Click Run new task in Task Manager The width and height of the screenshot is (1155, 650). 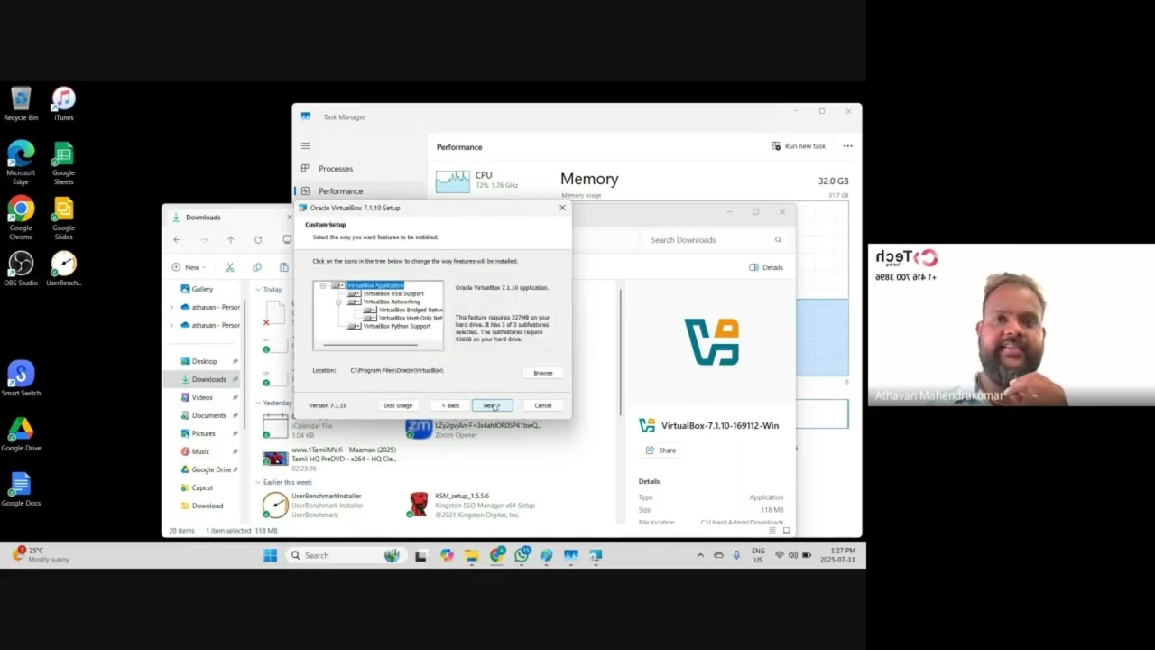799,146
